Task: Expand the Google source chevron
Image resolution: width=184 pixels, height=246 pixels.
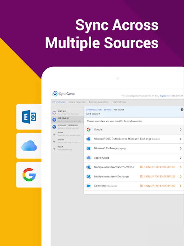Action: pos(180,130)
